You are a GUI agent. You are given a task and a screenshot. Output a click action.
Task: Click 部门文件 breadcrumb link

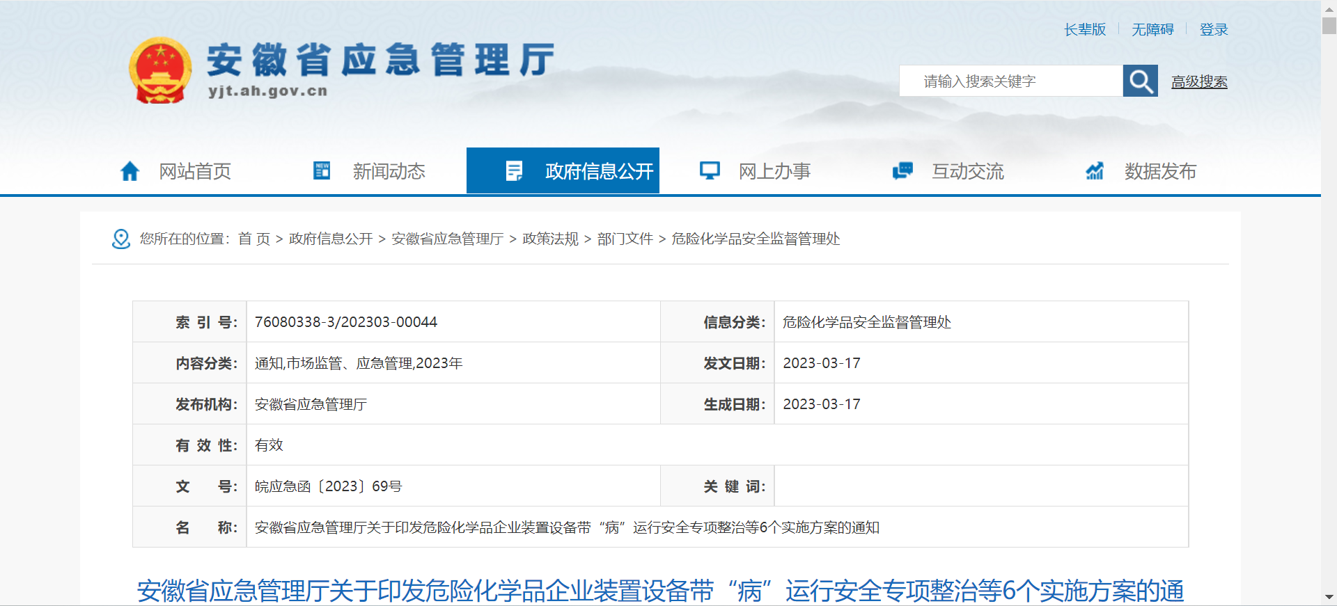click(x=625, y=239)
